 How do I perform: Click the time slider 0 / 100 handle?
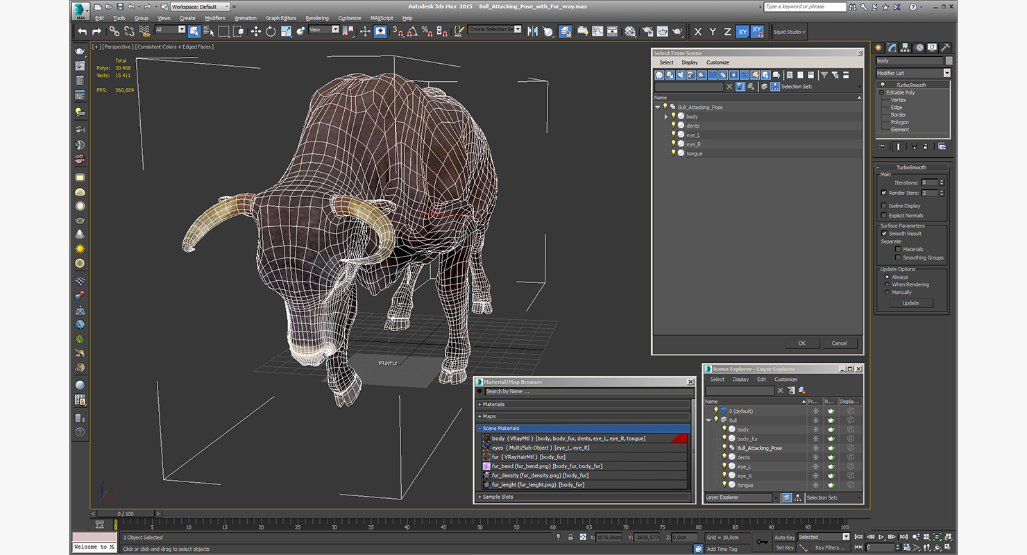click(x=125, y=514)
